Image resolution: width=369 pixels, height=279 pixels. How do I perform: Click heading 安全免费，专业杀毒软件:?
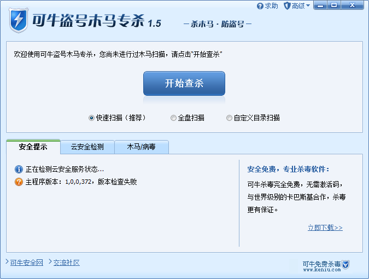click(x=288, y=169)
